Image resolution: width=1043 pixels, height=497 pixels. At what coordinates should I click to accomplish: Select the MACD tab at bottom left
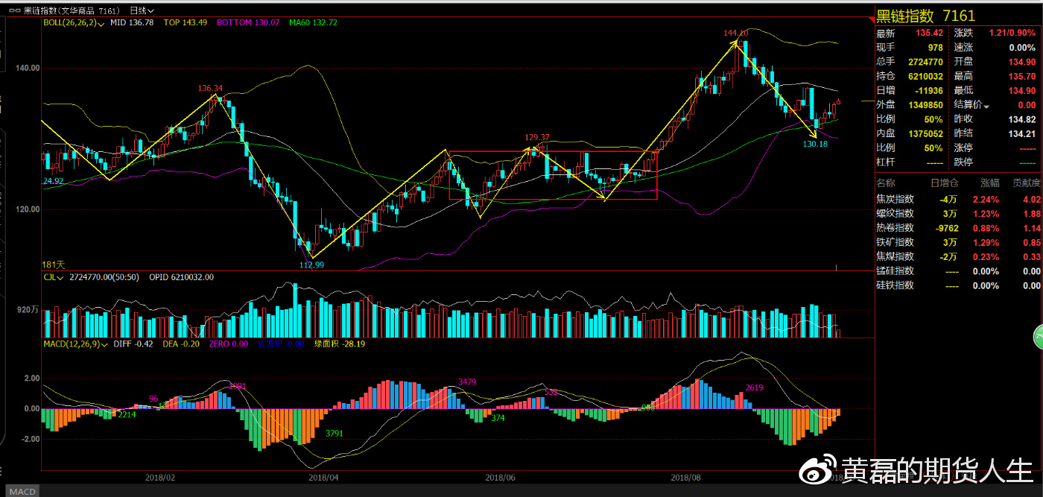(x=22, y=492)
